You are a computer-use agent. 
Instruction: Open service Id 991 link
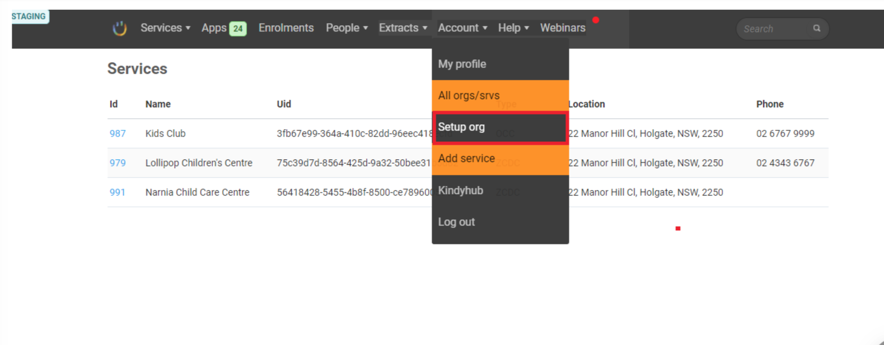point(117,192)
